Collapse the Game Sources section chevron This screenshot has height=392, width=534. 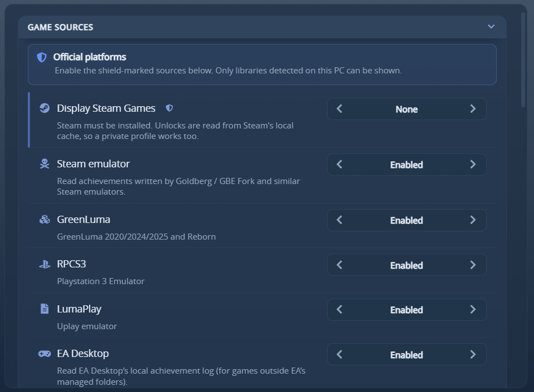pyautogui.click(x=491, y=27)
